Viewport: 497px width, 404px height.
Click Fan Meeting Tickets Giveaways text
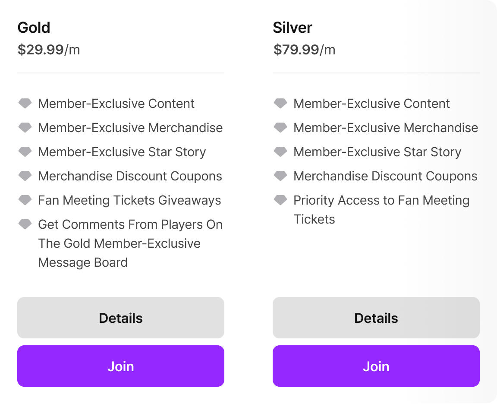[129, 200]
